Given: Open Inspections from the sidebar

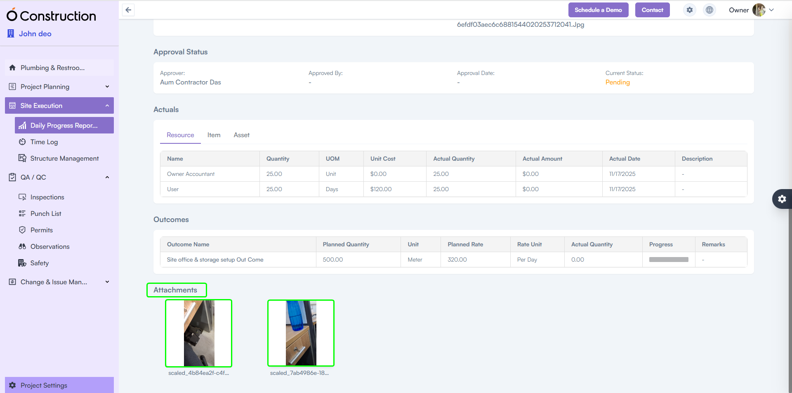Looking at the screenshot, I should [47, 197].
